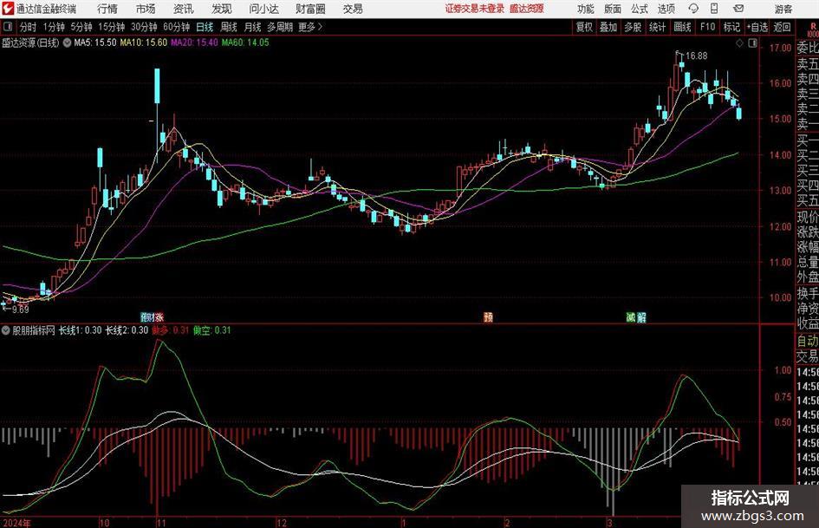
Task: Switch to 周线 weekly tab
Action: click(x=229, y=27)
